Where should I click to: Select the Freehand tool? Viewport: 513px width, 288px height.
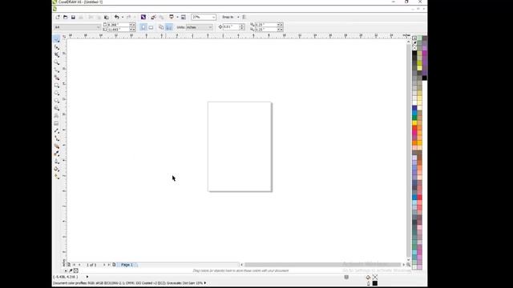(x=57, y=70)
